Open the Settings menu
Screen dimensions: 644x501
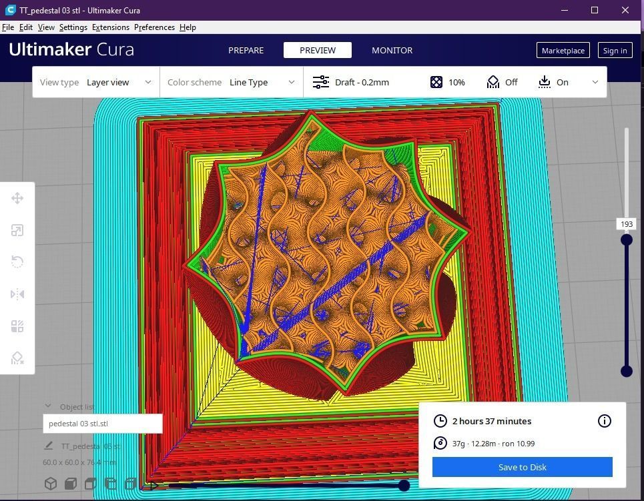(73, 27)
